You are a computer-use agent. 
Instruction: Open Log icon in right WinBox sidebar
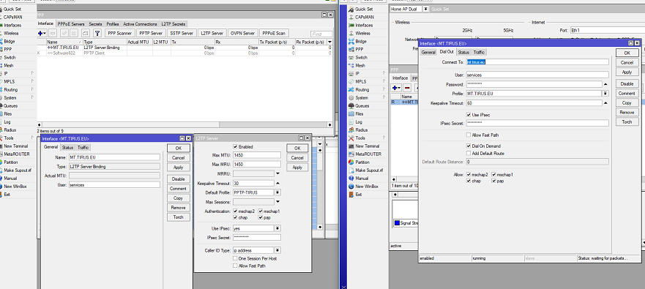351,122
